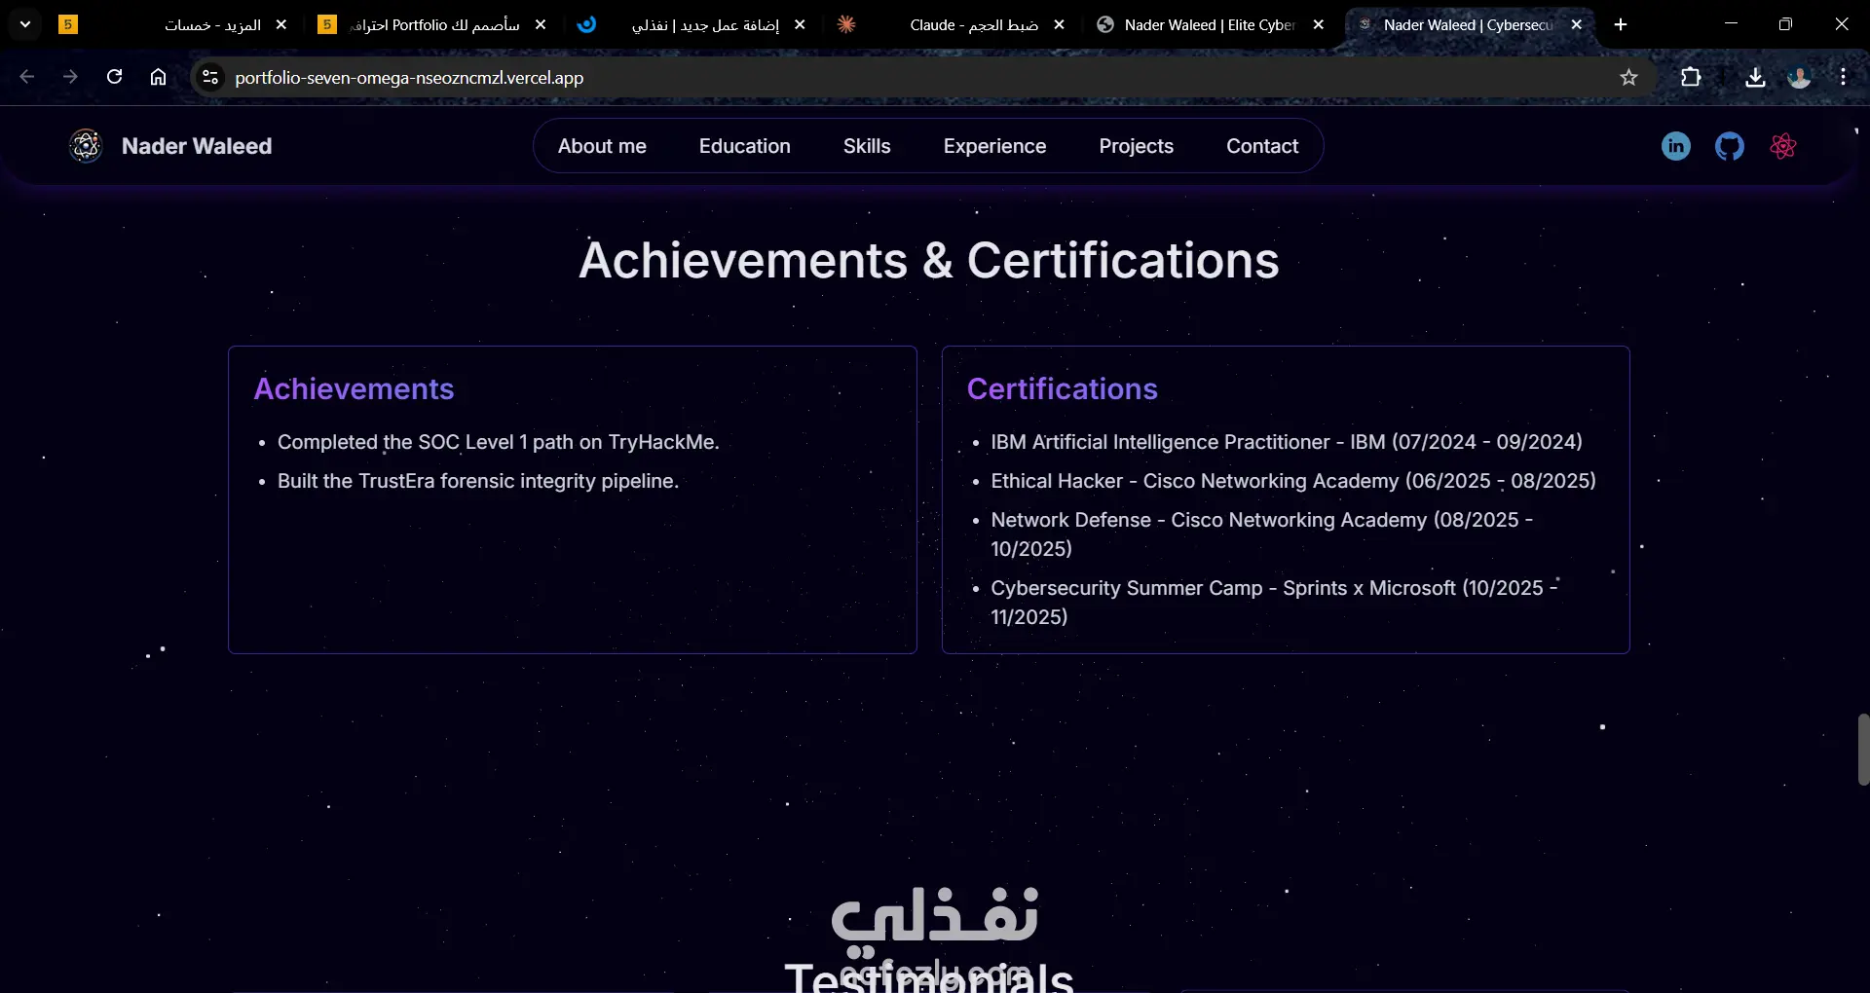Close the إضافة عمل جديد tab

tap(800, 24)
